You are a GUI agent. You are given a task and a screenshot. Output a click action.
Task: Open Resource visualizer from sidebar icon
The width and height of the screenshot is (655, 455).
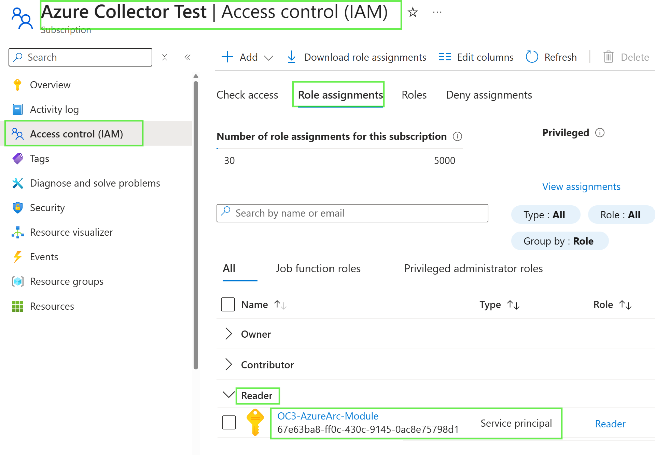click(18, 232)
